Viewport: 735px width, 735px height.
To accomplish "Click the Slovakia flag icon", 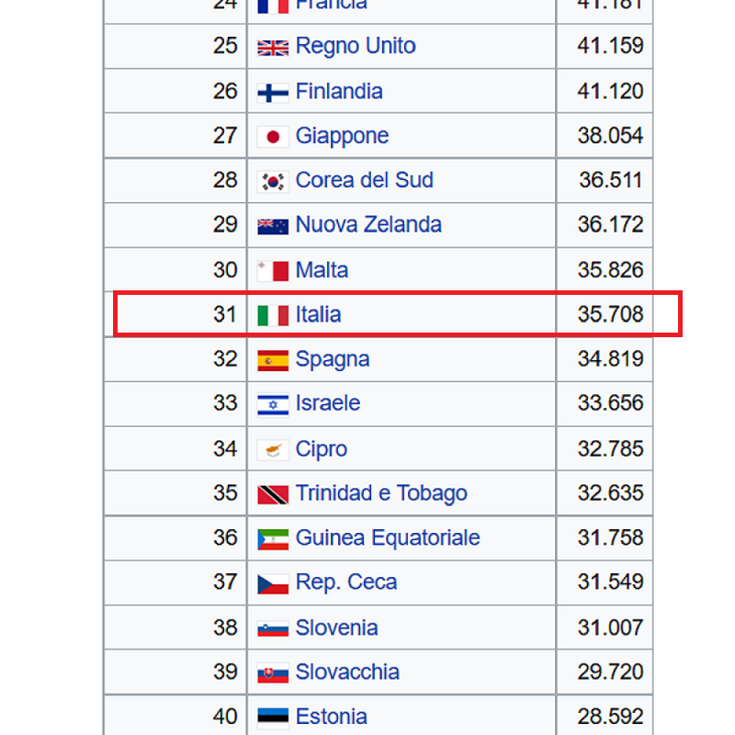I will (273, 674).
